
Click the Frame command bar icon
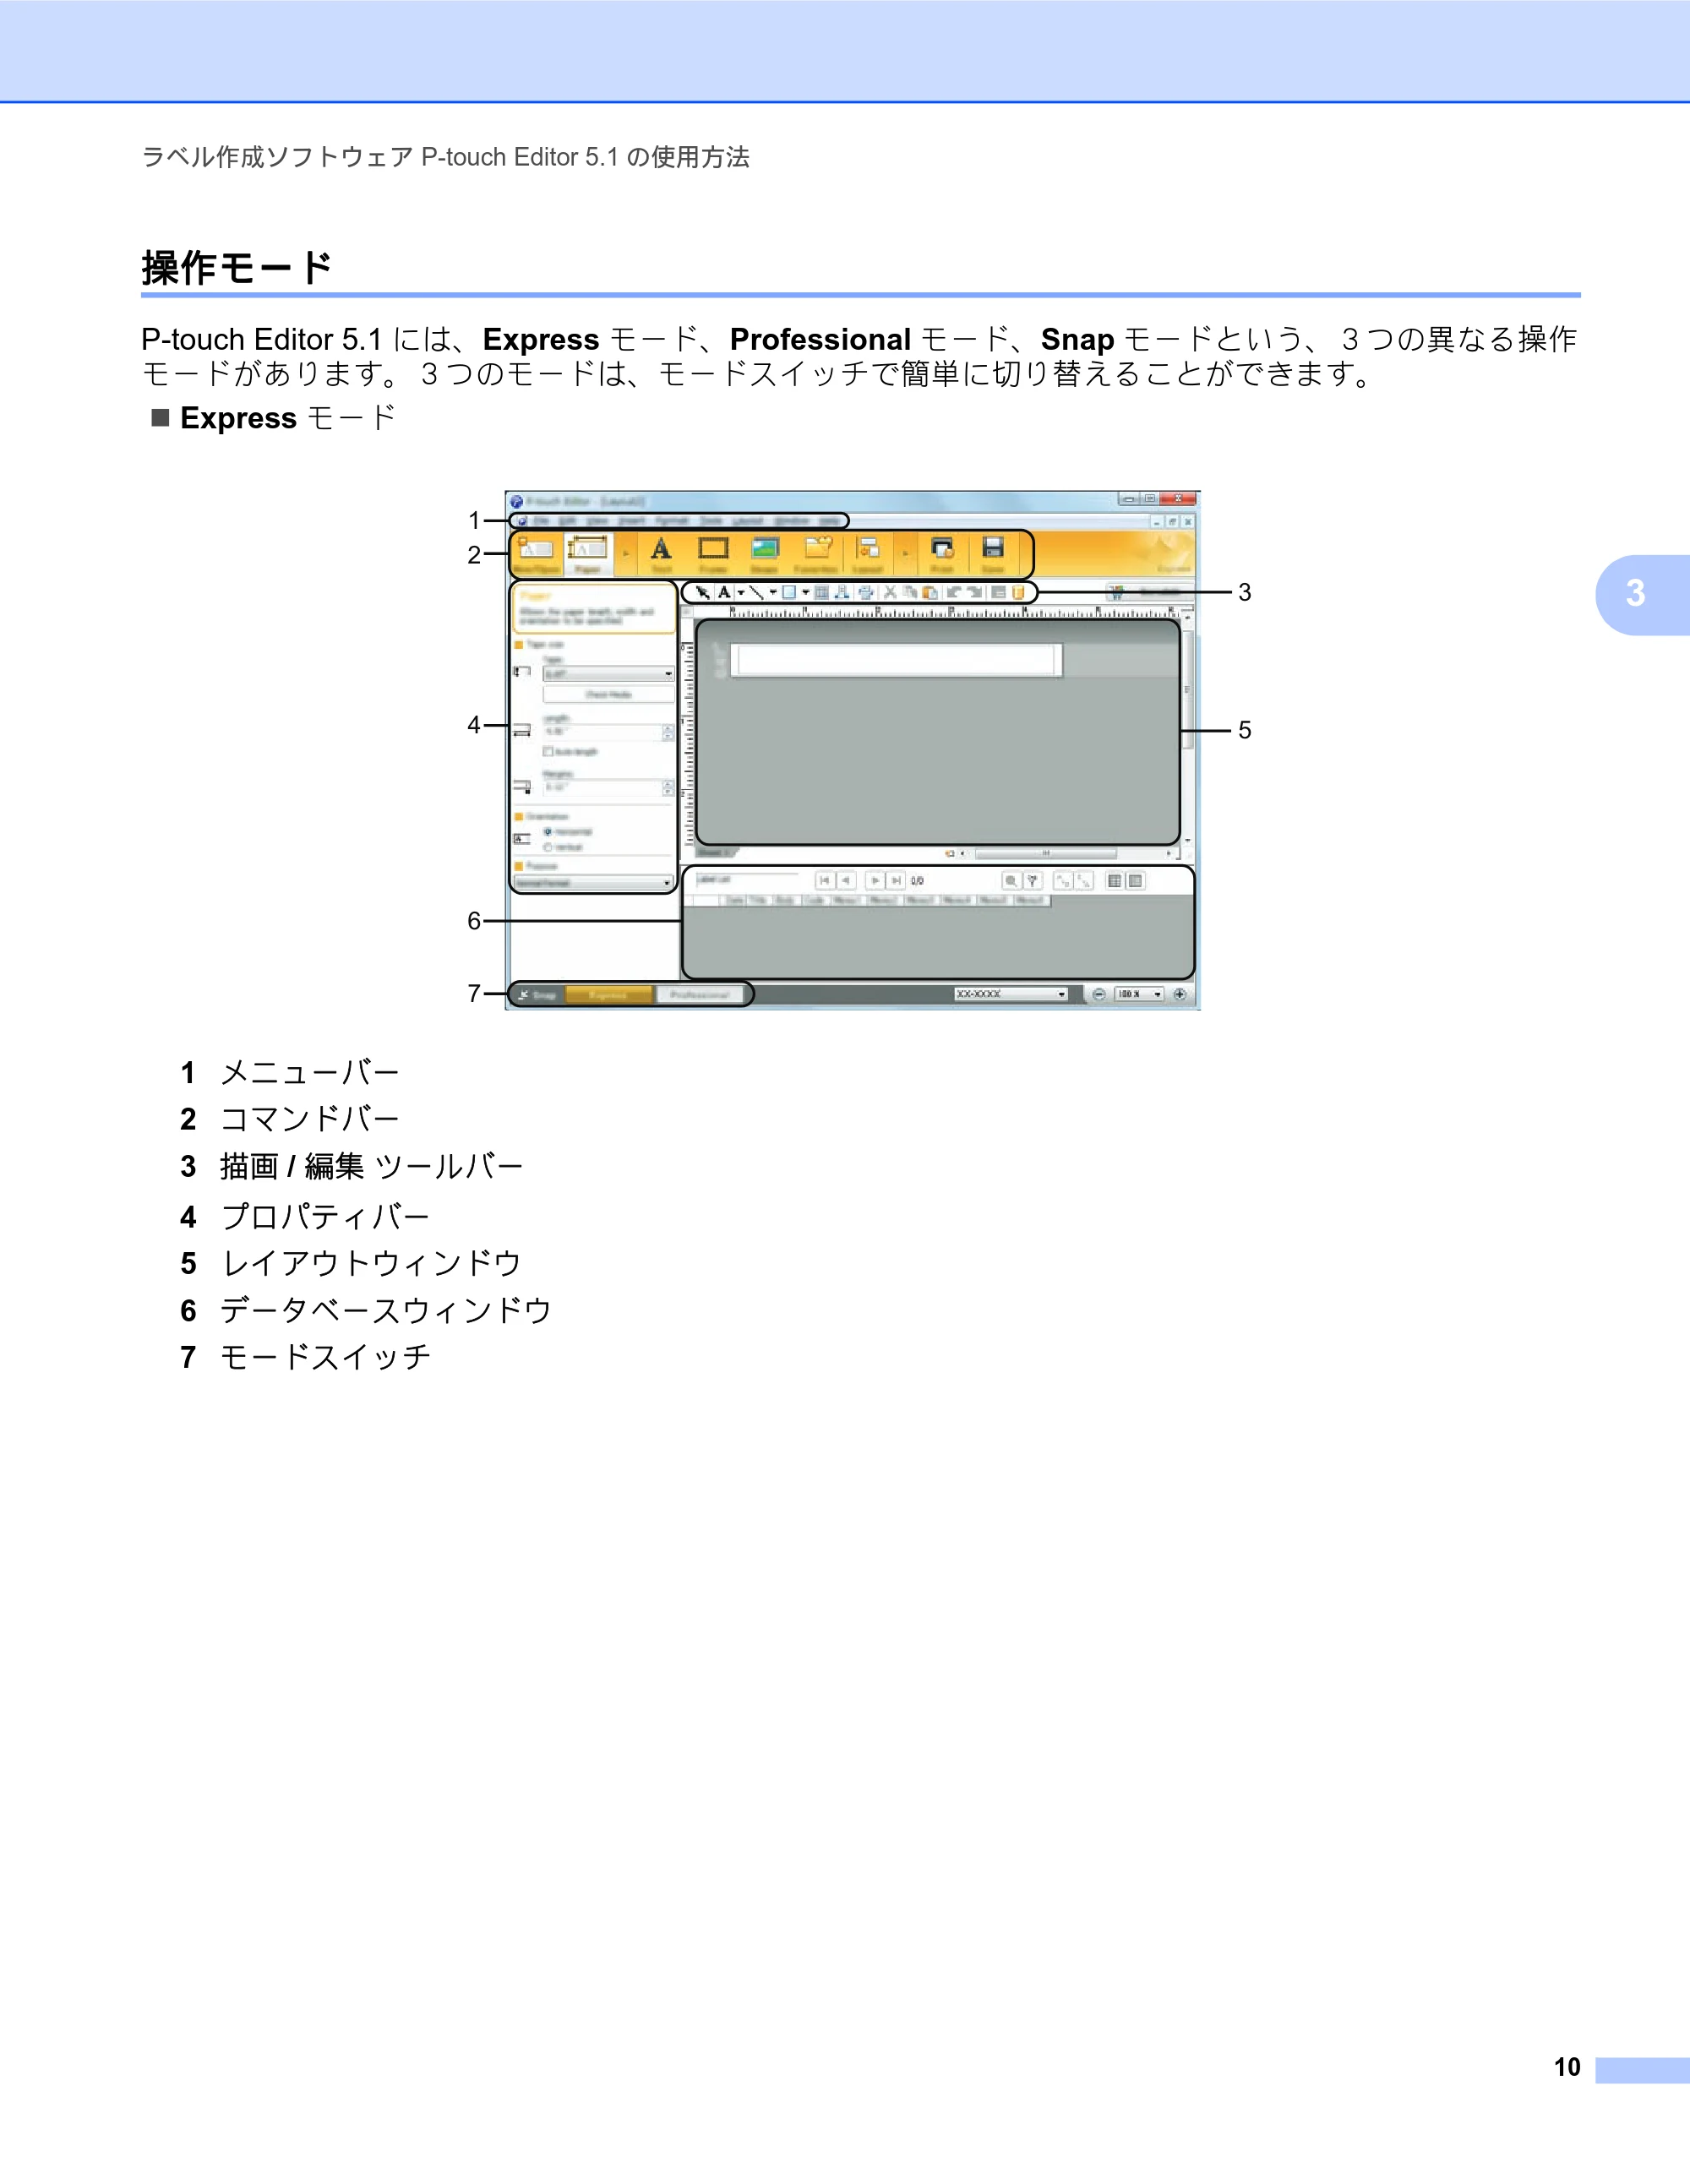point(713,554)
